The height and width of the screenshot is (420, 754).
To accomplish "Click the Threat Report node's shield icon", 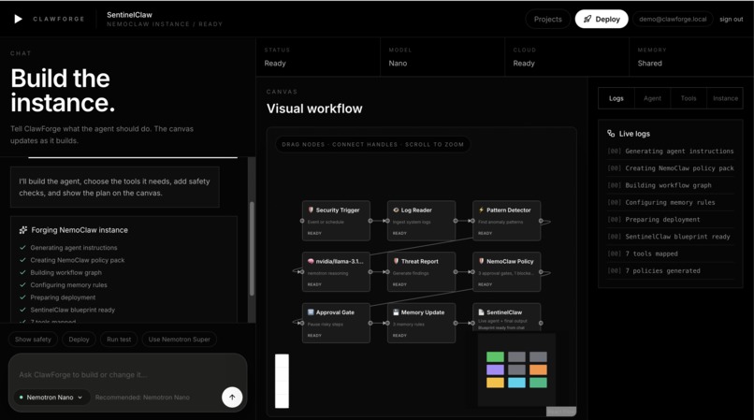I will 396,261.
